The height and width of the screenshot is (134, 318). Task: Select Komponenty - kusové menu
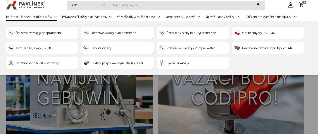tap(180, 17)
